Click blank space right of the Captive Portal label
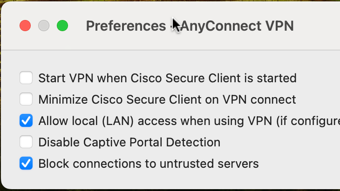340x191 pixels. (x=279, y=142)
